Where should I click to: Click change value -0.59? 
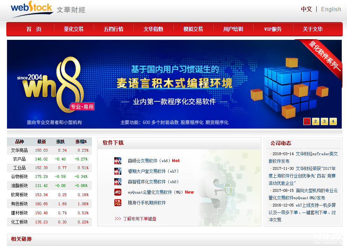click(60, 176)
